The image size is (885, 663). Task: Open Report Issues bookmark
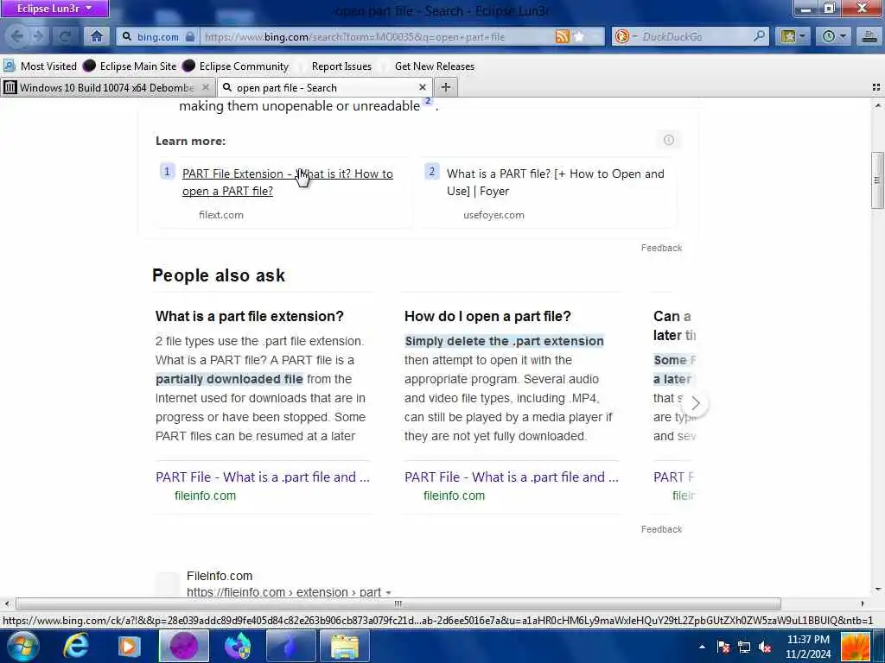(341, 66)
